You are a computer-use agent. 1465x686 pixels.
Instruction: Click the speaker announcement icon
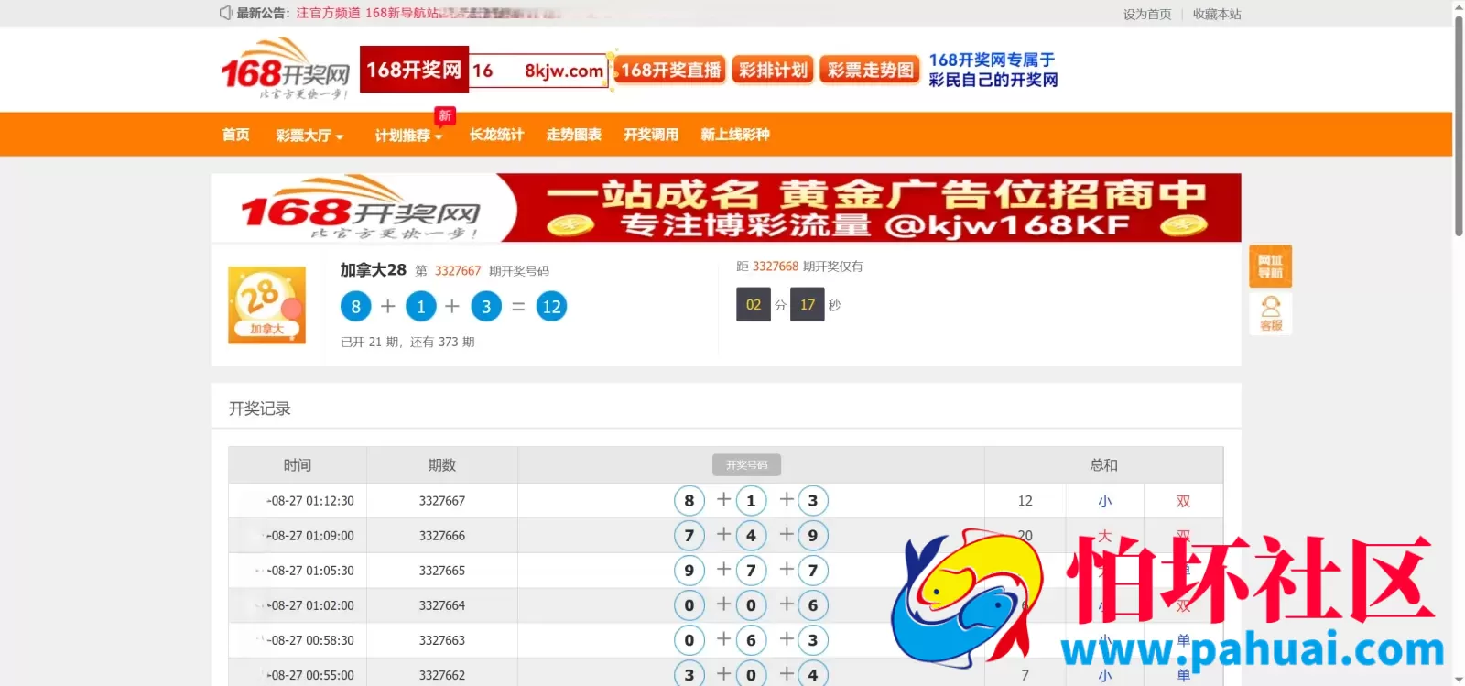tap(225, 13)
